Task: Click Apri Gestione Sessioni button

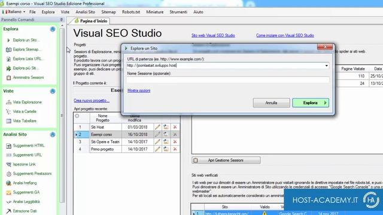Action: coord(226,160)
